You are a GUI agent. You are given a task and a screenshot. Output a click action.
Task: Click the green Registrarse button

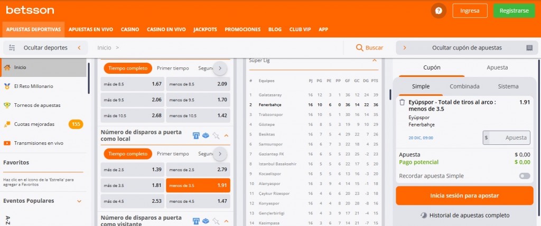[x=514, y=11]
